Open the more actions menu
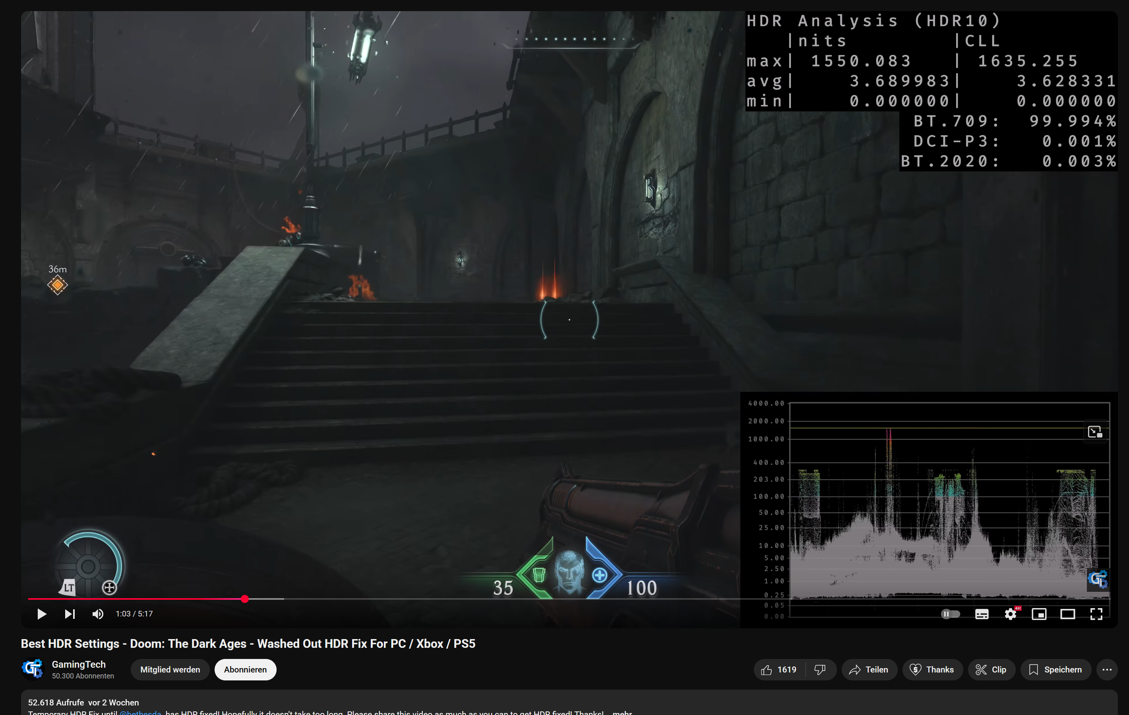This screenshot has height=715, width=1129. [1108, 670]
